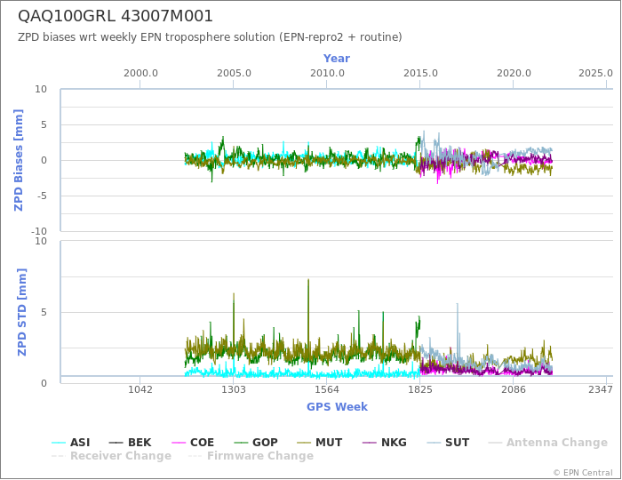Click the ZPD STD [mm] axis title
This screenshot has height=480, width=622.
[22, 312]
